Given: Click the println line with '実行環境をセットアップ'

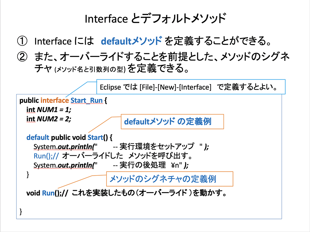Looking at the screenshot, I should 121,147.
